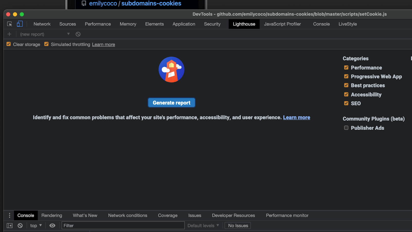The height and width of the screenshot is (232, 412).
Task: Switch to the LiveStyle tab
Action: coord(348,24)
